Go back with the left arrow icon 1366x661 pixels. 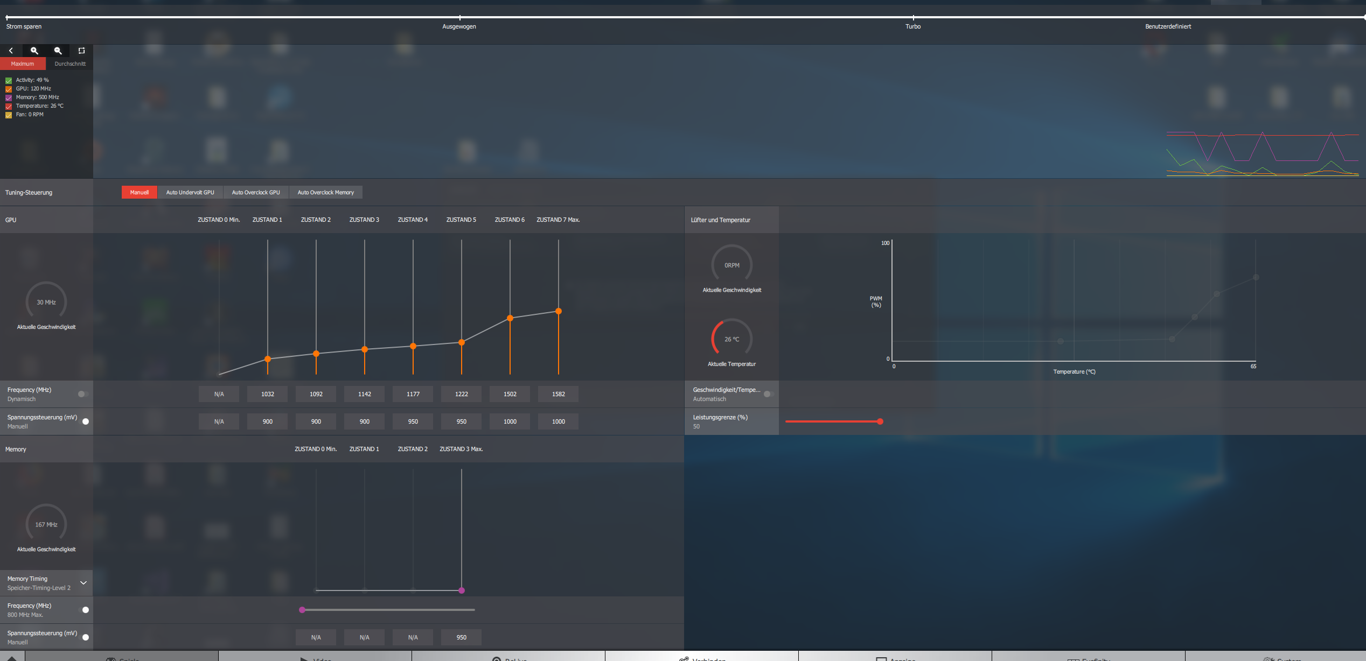(11, 51)
